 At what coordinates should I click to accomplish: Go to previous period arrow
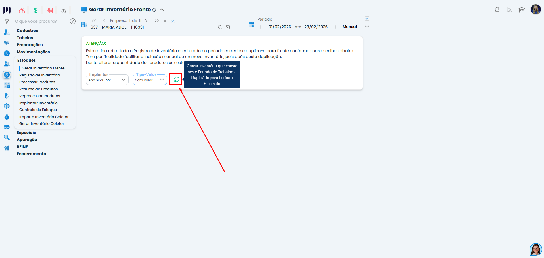(x=260, y=27)
